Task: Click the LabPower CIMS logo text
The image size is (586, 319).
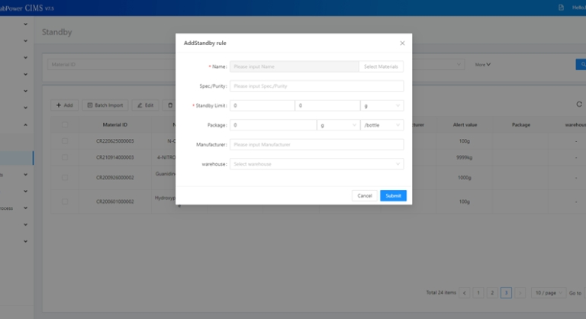Action: click(x=27, y=8)
